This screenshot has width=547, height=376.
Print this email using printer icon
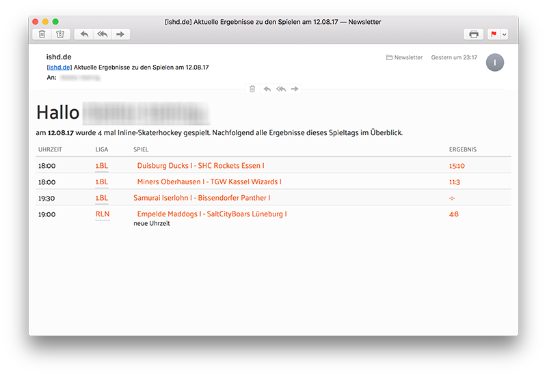point(473,34)
